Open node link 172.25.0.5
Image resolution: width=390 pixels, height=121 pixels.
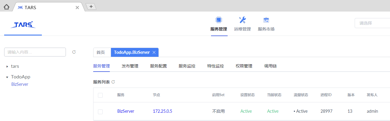click(162, 111)
